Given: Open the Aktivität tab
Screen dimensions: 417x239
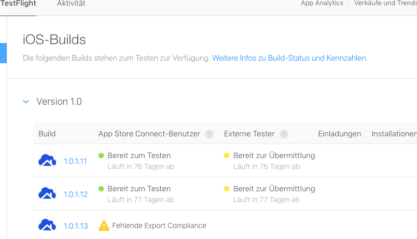Looking at the screenshot, I should [x=71, y=4].
